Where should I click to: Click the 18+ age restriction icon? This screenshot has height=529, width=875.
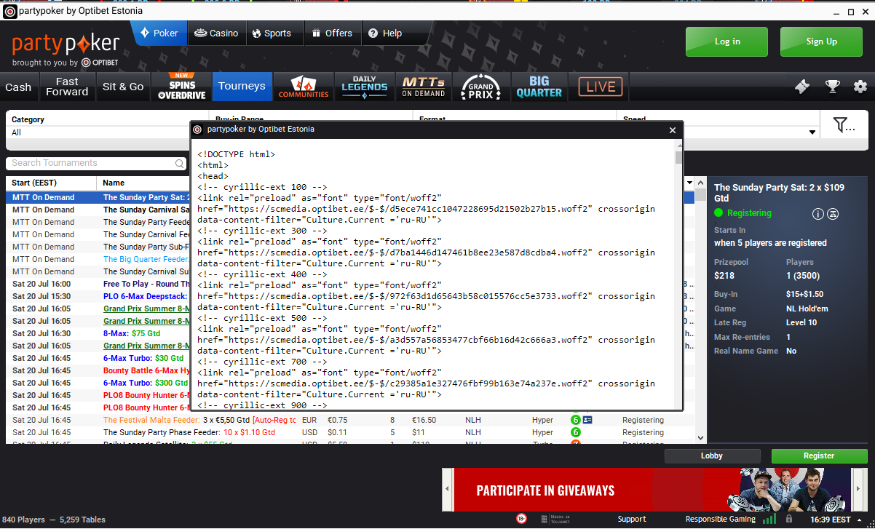pyautogui.click(x=521, y=519)
